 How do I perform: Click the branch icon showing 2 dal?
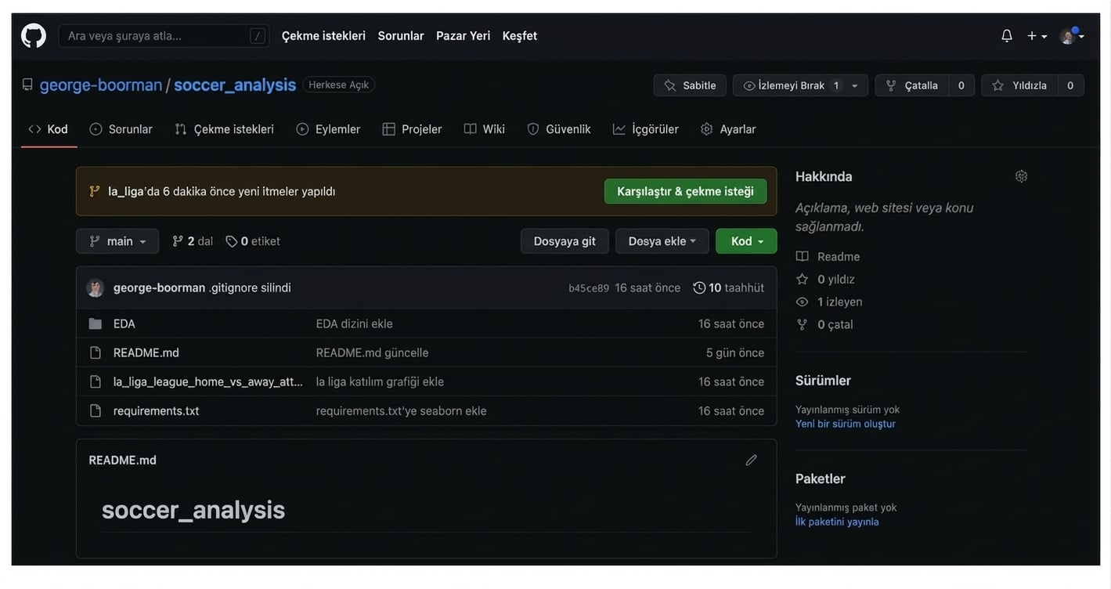[x=179, y=241]
